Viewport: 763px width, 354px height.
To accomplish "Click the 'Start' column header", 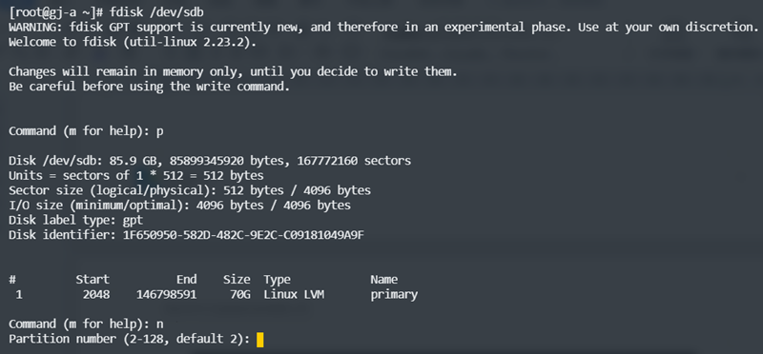I will (93, 280).
